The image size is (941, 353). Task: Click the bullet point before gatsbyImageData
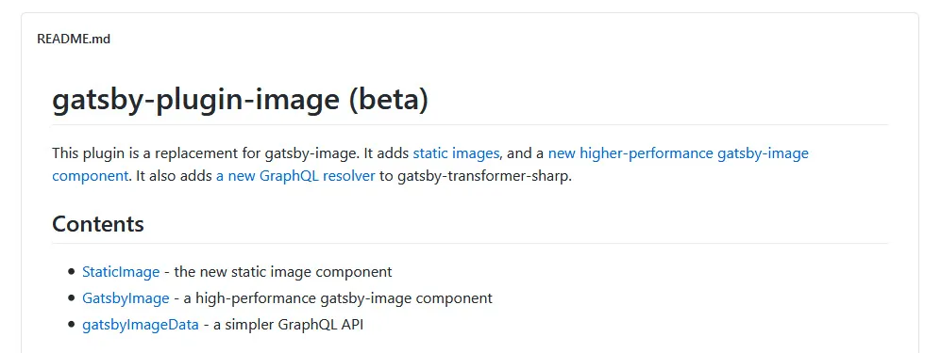tap(72, 326)
